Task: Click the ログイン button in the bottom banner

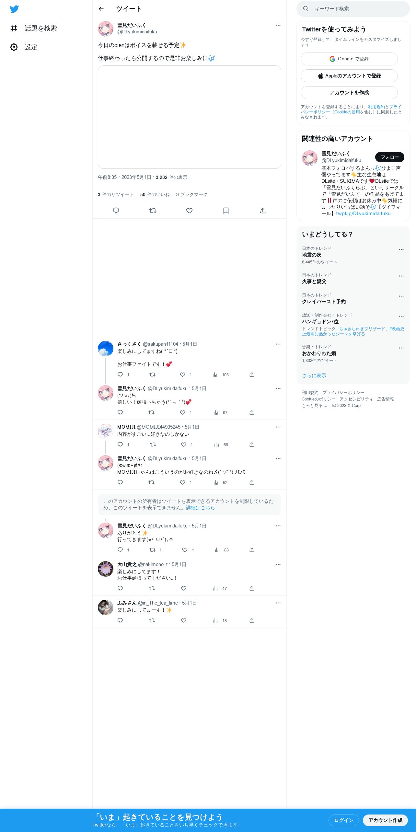Action: click(x=344, y=820)
